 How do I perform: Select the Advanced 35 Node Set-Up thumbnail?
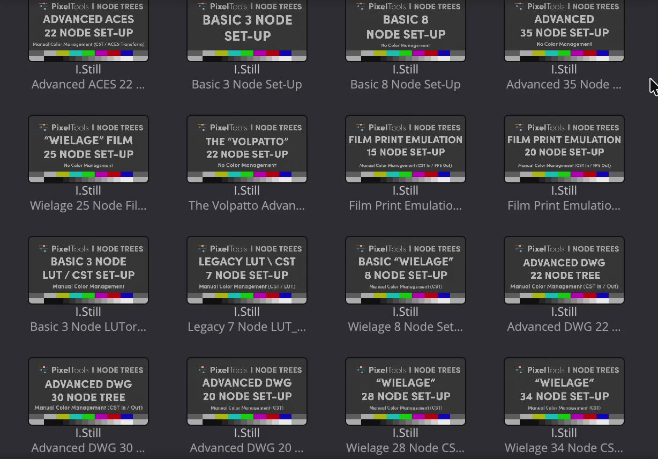pyautogui.click(x=564, y=29)
